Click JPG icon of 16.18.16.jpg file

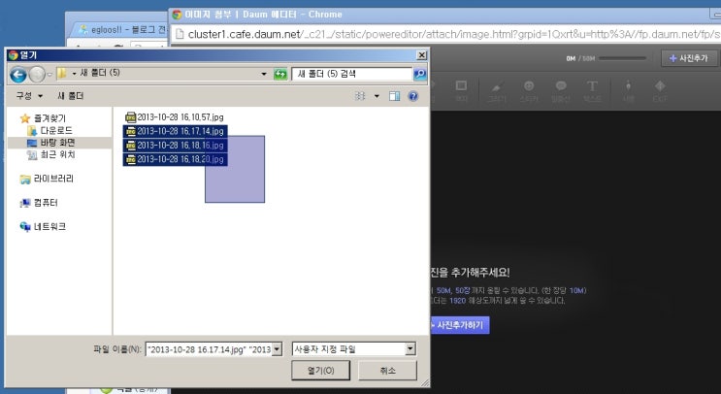(131, 146)
